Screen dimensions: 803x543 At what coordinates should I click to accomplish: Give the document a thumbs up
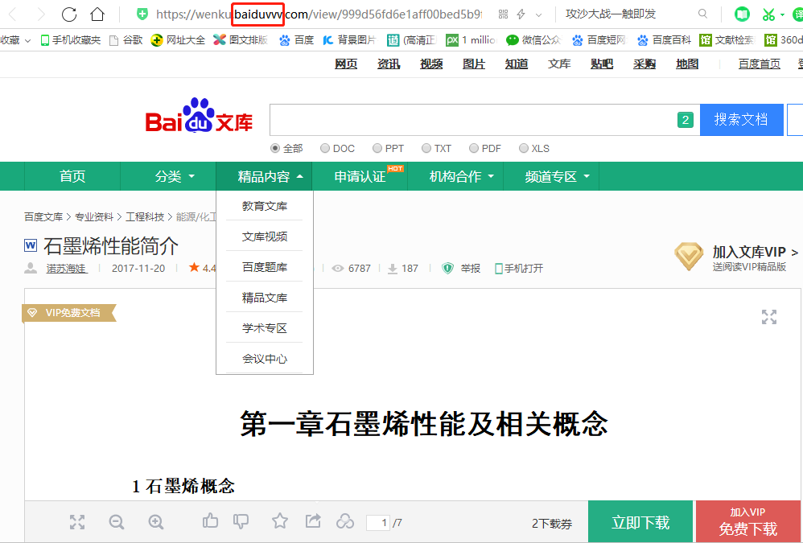(210, 521)
